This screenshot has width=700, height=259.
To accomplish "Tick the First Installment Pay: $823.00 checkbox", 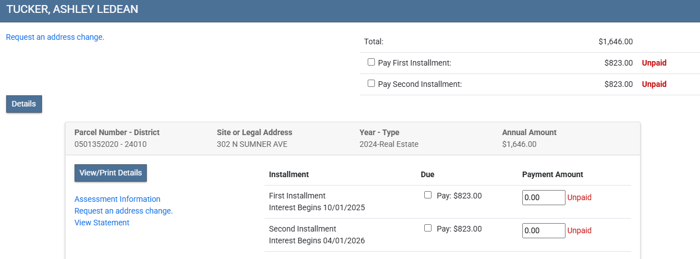I will point(428,195).
